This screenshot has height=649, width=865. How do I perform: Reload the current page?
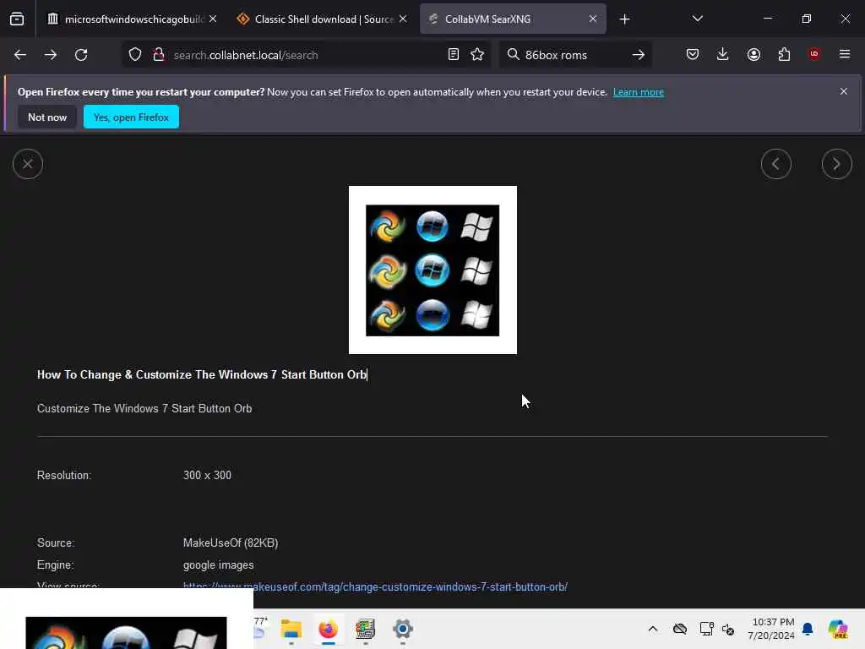point(81,55)
